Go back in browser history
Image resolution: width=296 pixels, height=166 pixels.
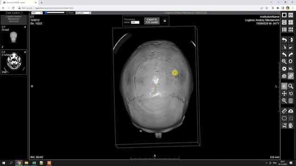[x=3, y=8]
